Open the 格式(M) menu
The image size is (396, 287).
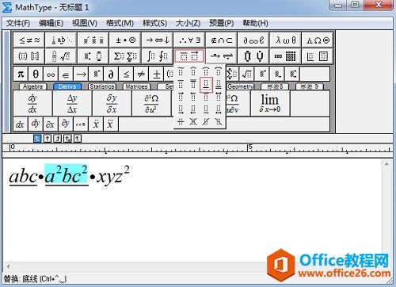click(x=120, y=23)
